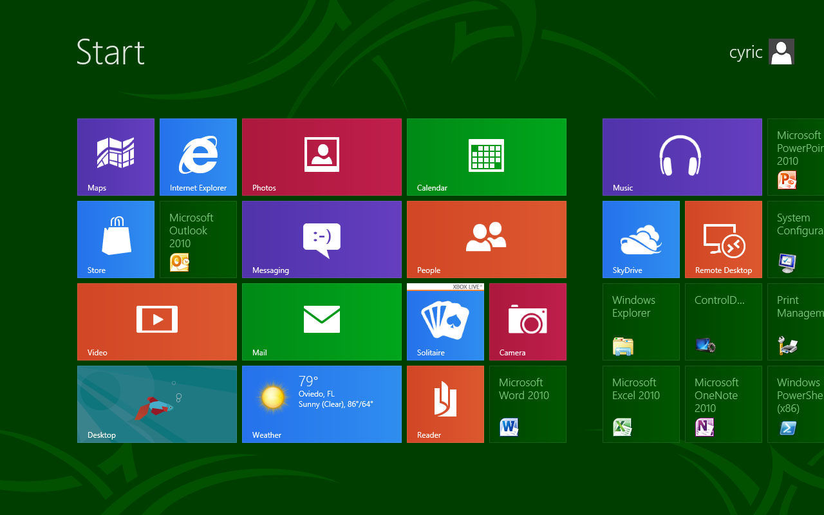Open the Reader tile
This screenshot has width=824, height=515.
tap(445, 404)
